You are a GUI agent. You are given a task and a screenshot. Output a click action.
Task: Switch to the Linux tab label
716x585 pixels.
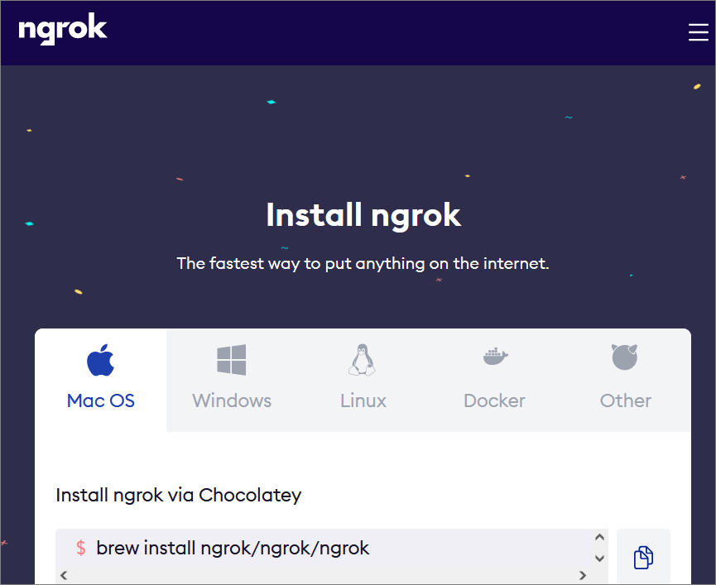click(363, 400)
